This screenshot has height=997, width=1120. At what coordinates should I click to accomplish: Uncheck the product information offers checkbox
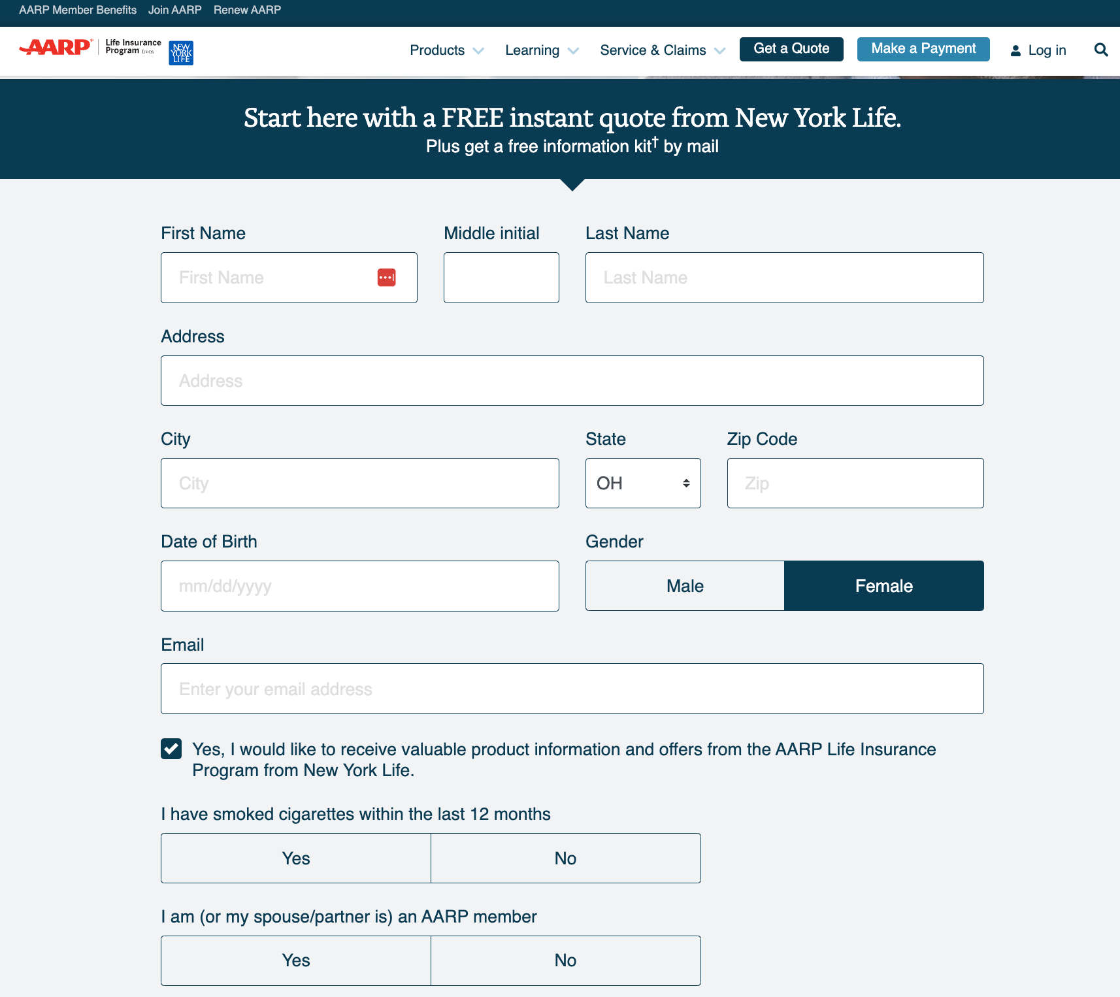171,749
